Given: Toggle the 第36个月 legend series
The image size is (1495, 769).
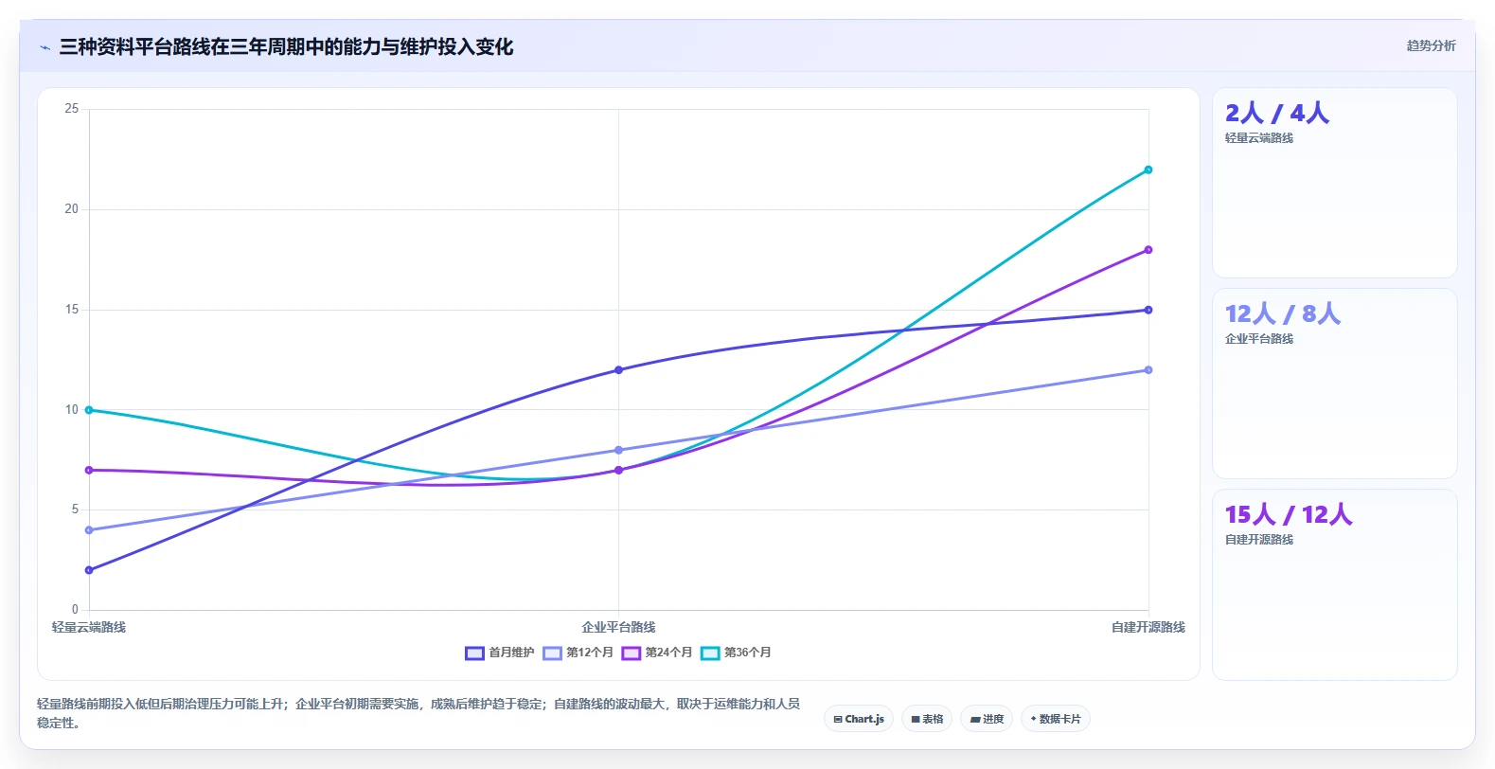Looking at the screenshot, I should (x=737, y=653).
